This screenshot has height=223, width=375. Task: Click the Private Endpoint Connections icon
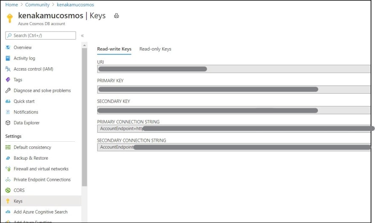coord(8,180)
